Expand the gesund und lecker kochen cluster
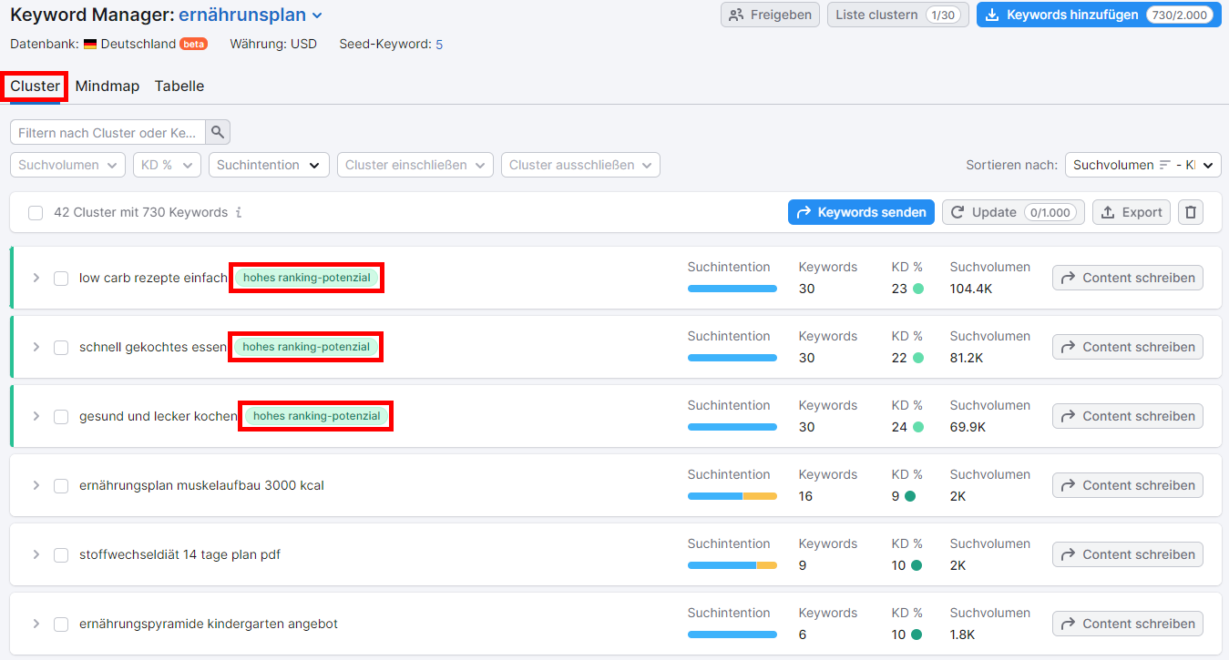The image size is (1229, 660). [x=36, y=416]
